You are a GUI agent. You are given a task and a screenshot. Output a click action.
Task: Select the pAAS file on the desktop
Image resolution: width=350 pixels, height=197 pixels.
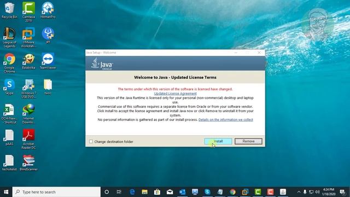pyautogui.click(x=9, y=137)
